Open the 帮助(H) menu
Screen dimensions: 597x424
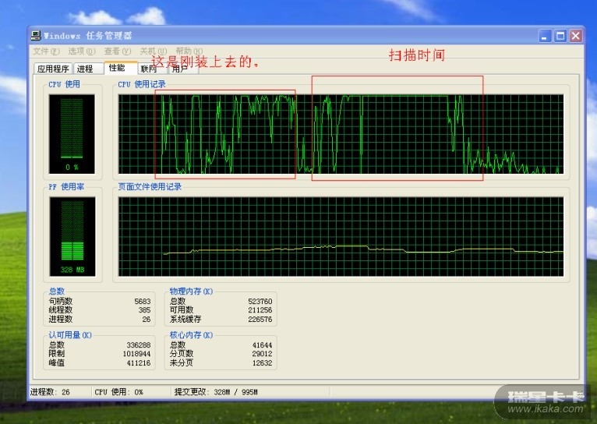189,51
